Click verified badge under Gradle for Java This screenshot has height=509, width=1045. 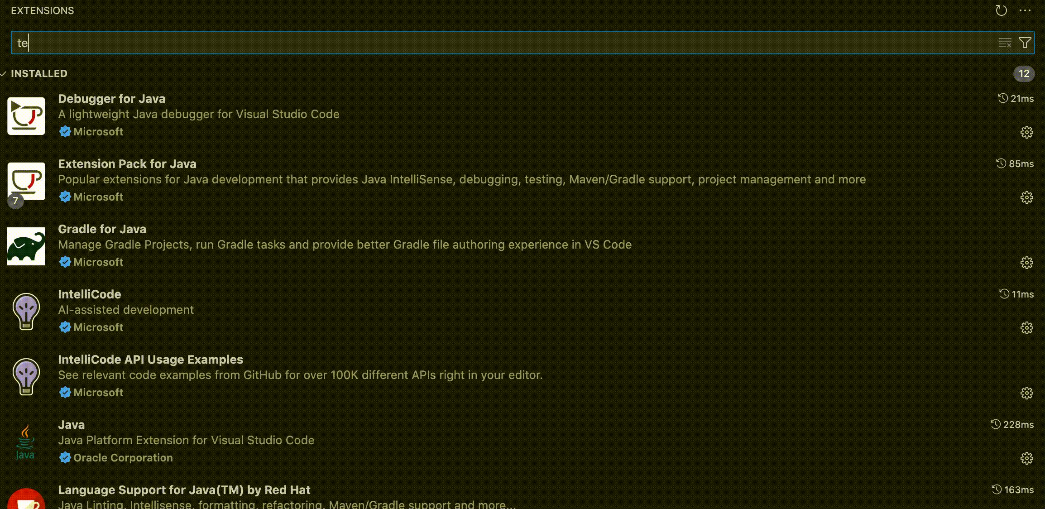click(65, 262)
